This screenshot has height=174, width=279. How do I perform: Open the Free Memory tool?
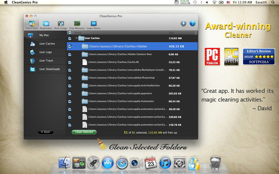77,25
